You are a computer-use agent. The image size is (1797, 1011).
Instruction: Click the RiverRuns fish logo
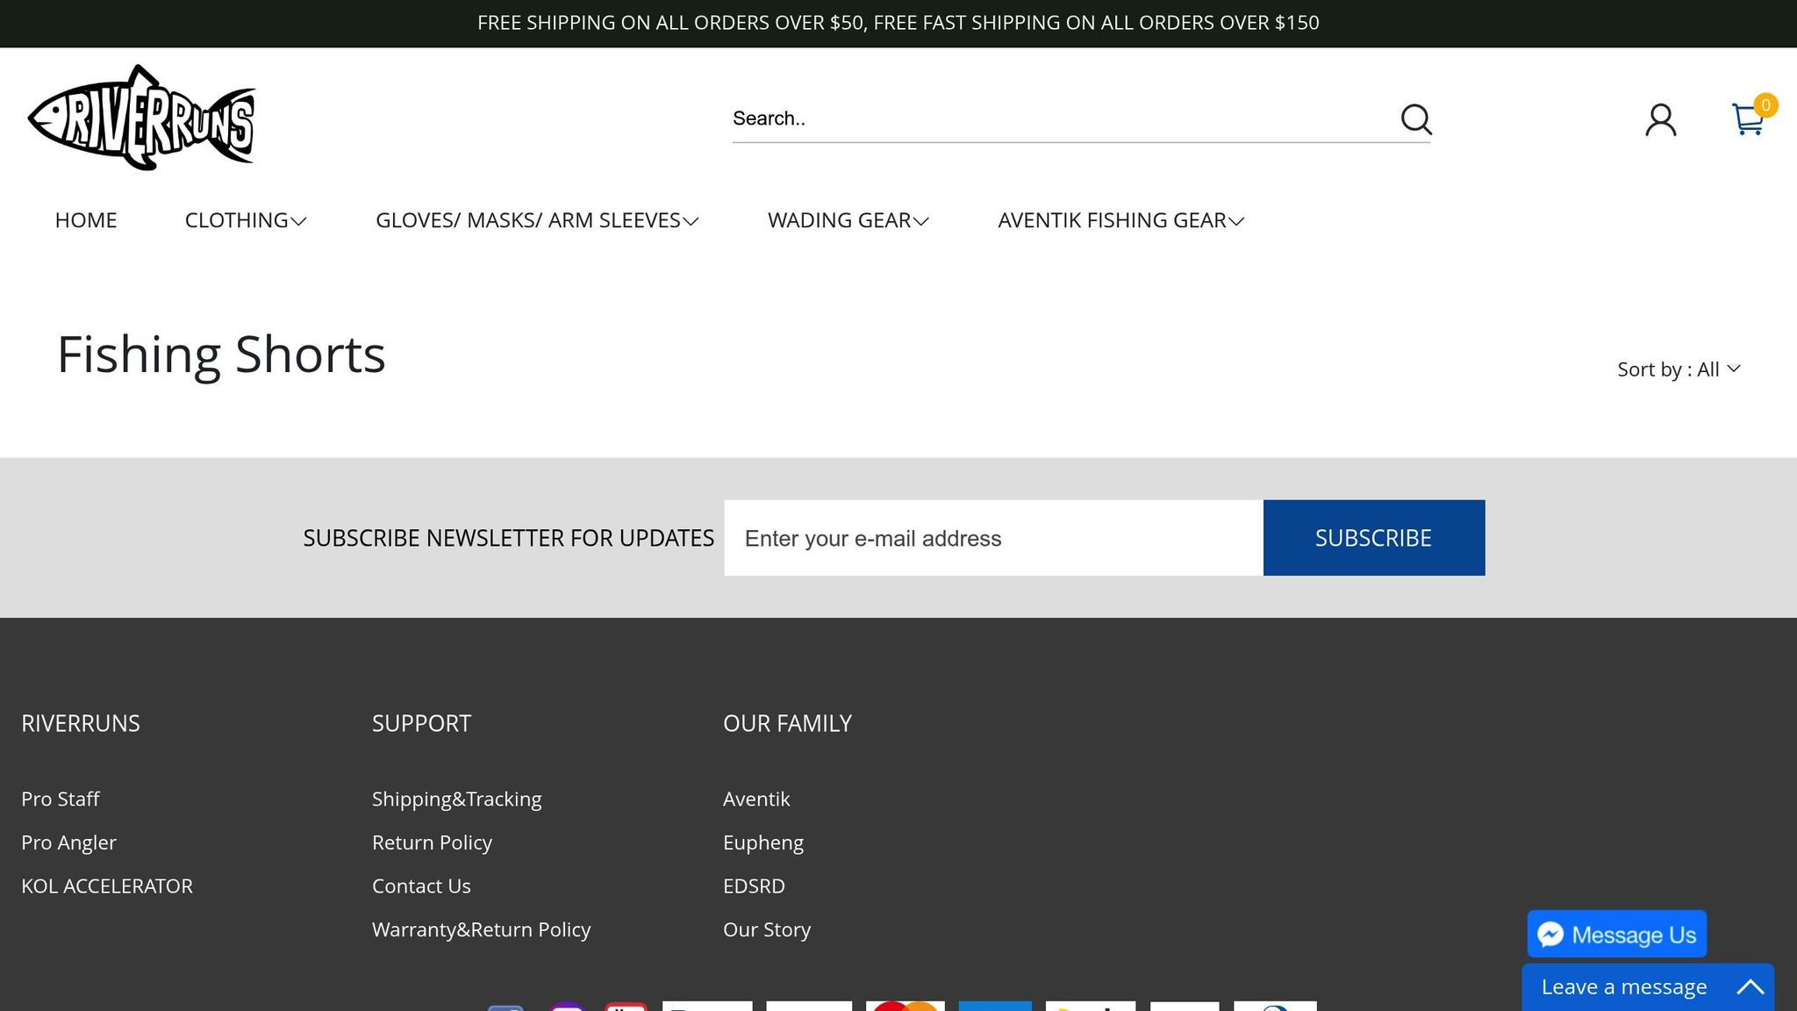tap(141, 118)
